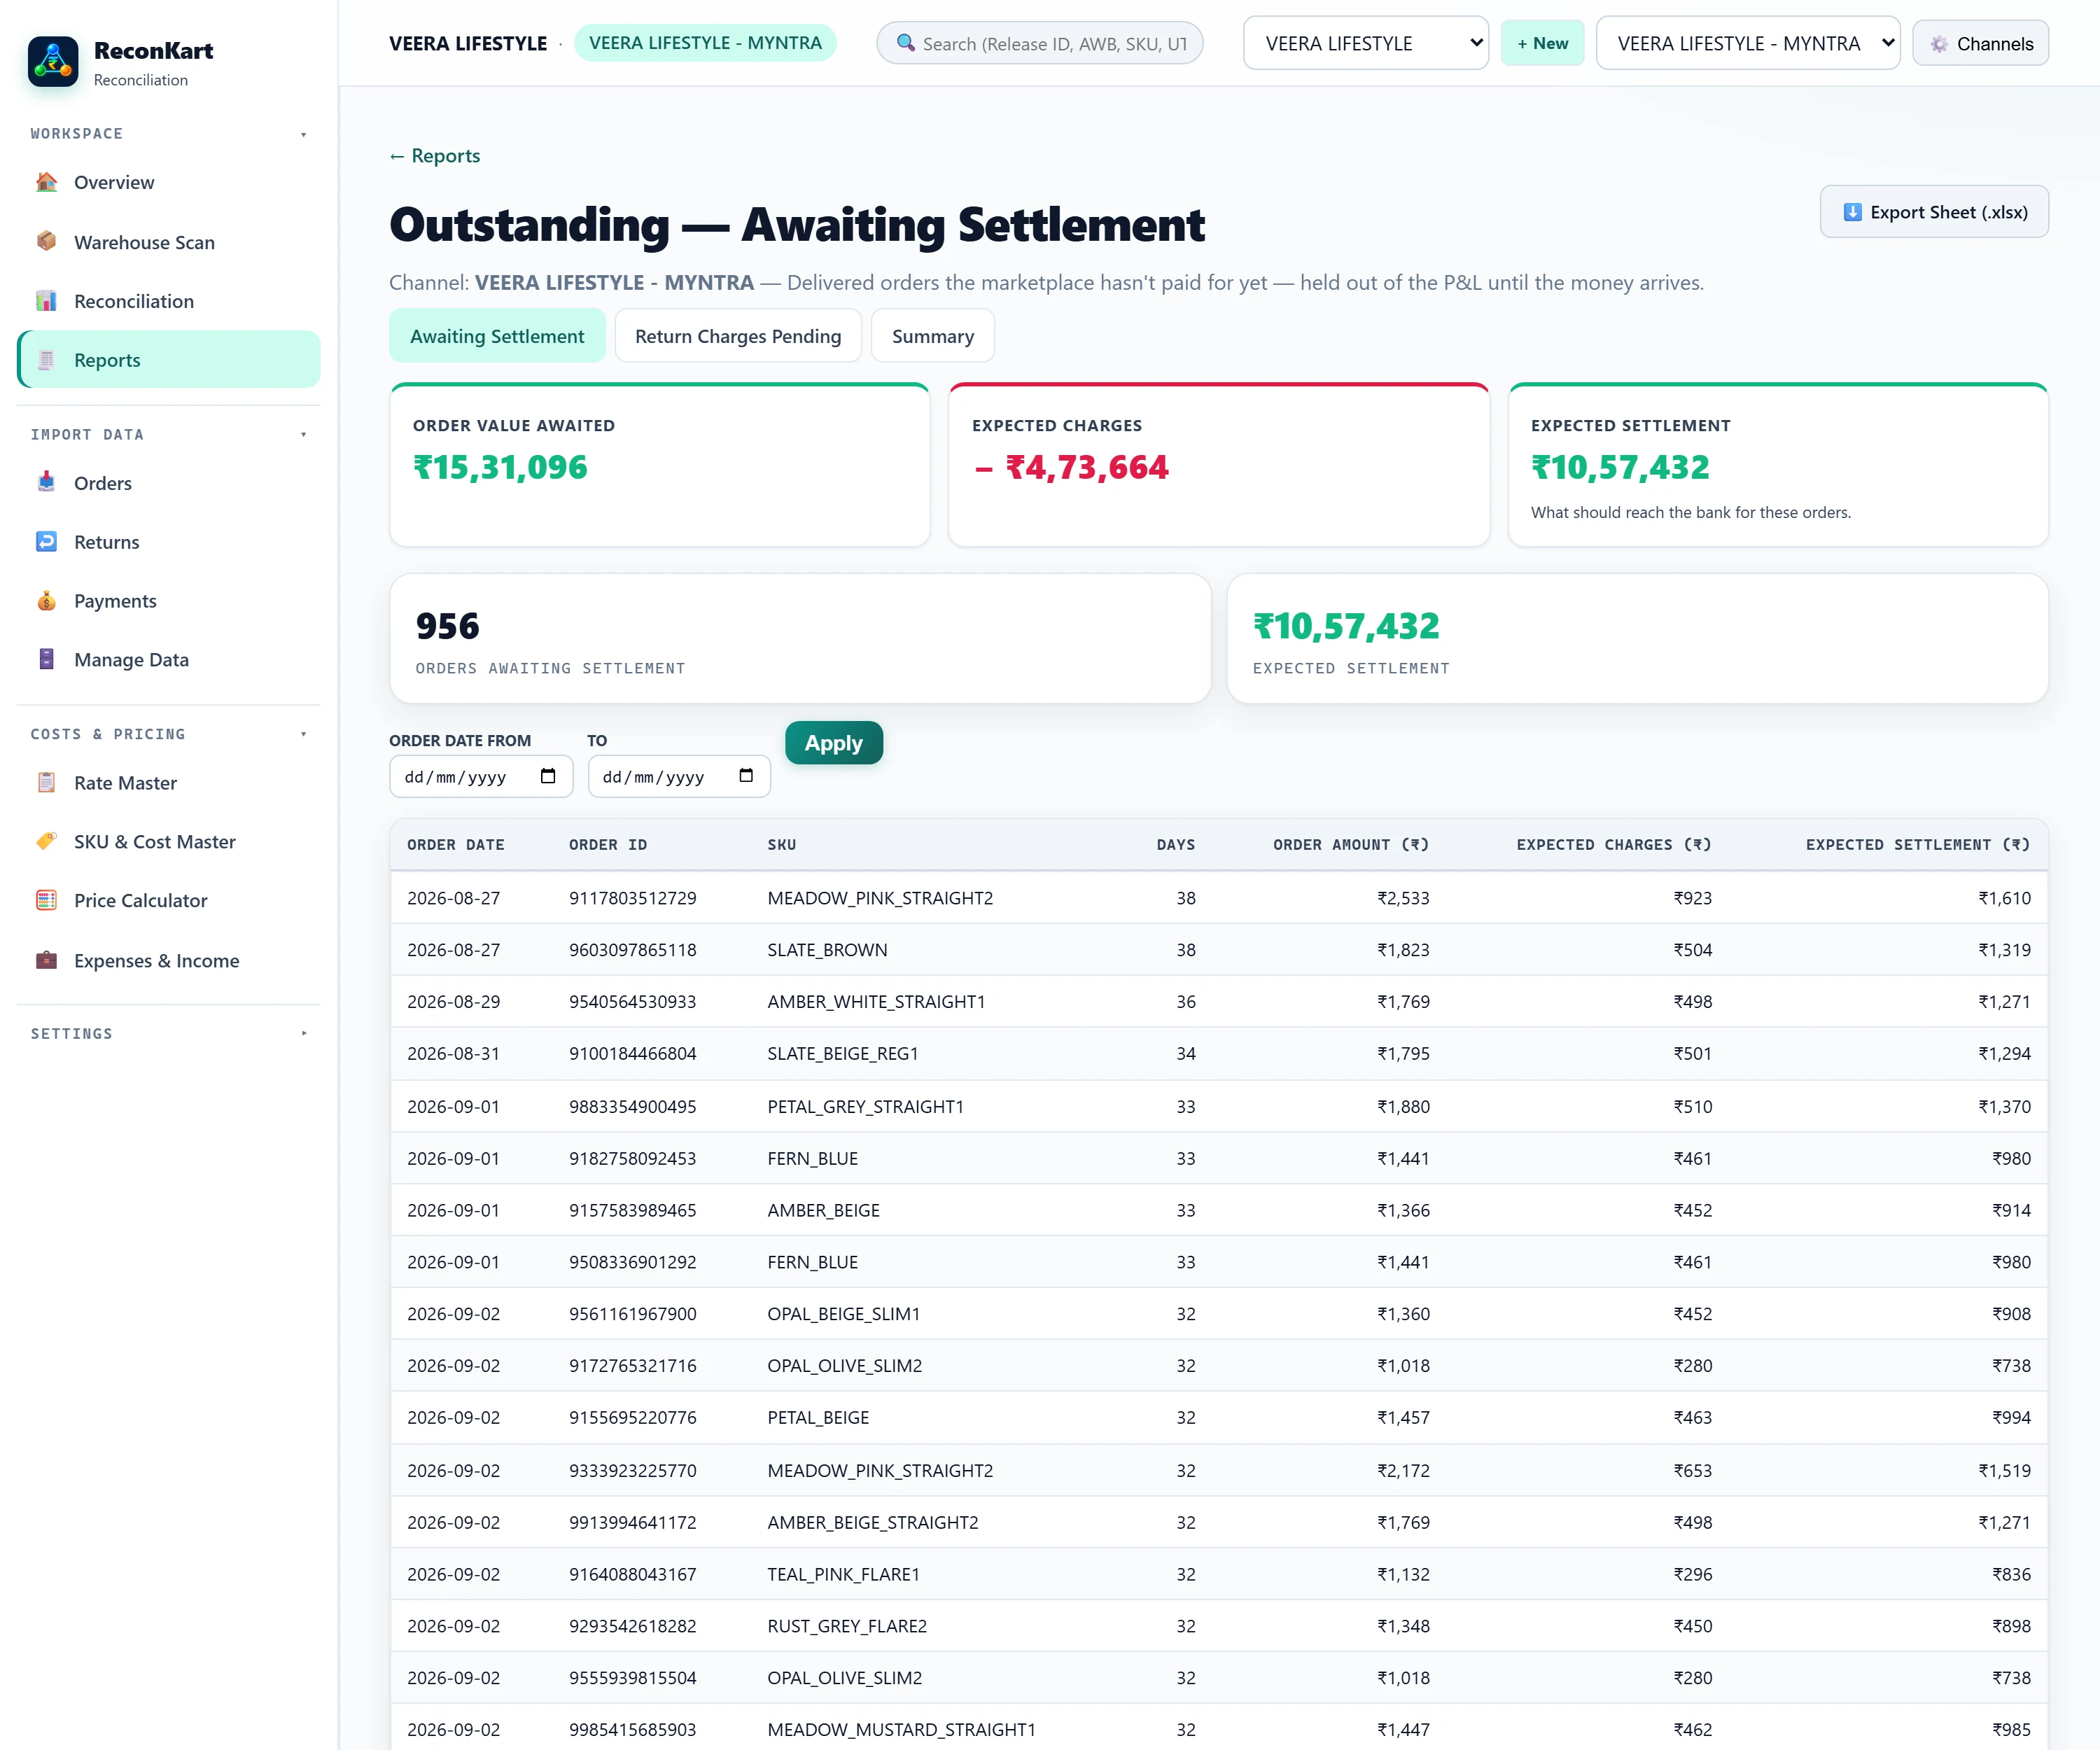Viewport: 2100px width, 1750px height.
Task: Open Orders import icon
Action: (46, 482)
